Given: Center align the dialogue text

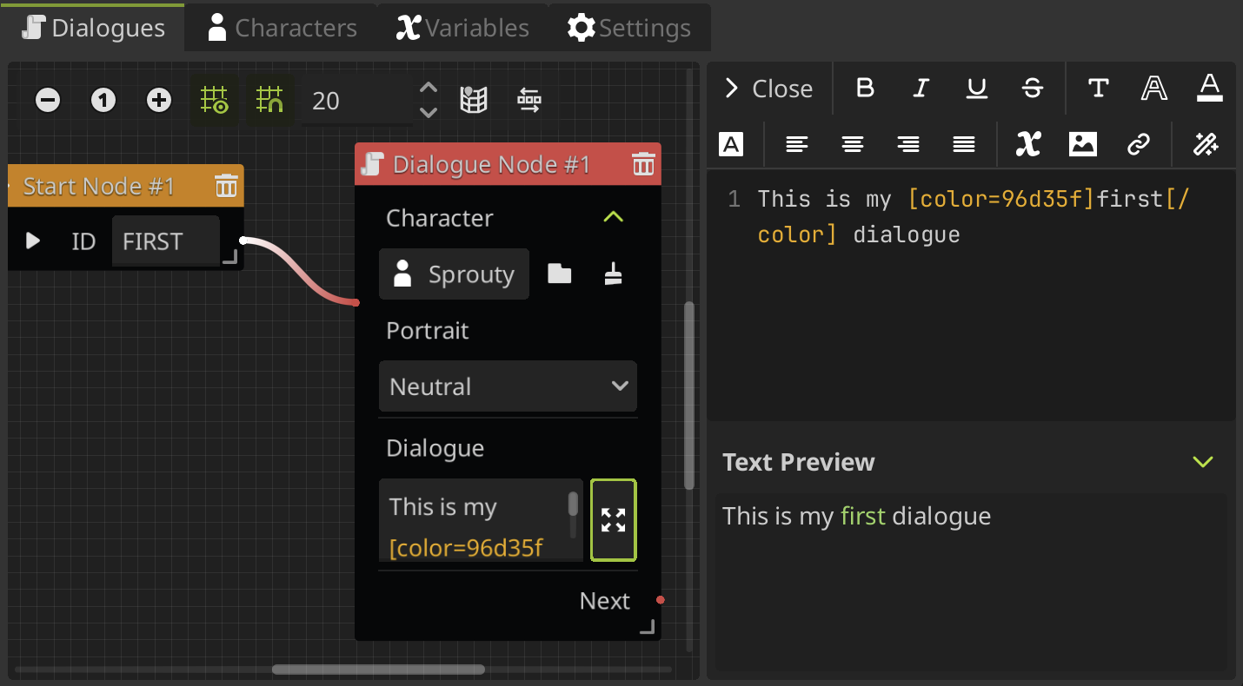Looking at the screenshot, I should point(852,144).
